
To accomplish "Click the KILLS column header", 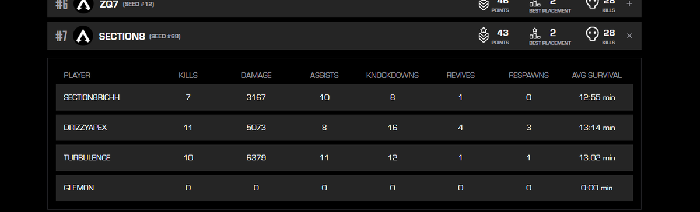I will 188,75.
